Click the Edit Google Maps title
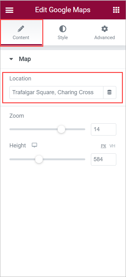The height and width of the screenshot is (277, 126). 63,10
